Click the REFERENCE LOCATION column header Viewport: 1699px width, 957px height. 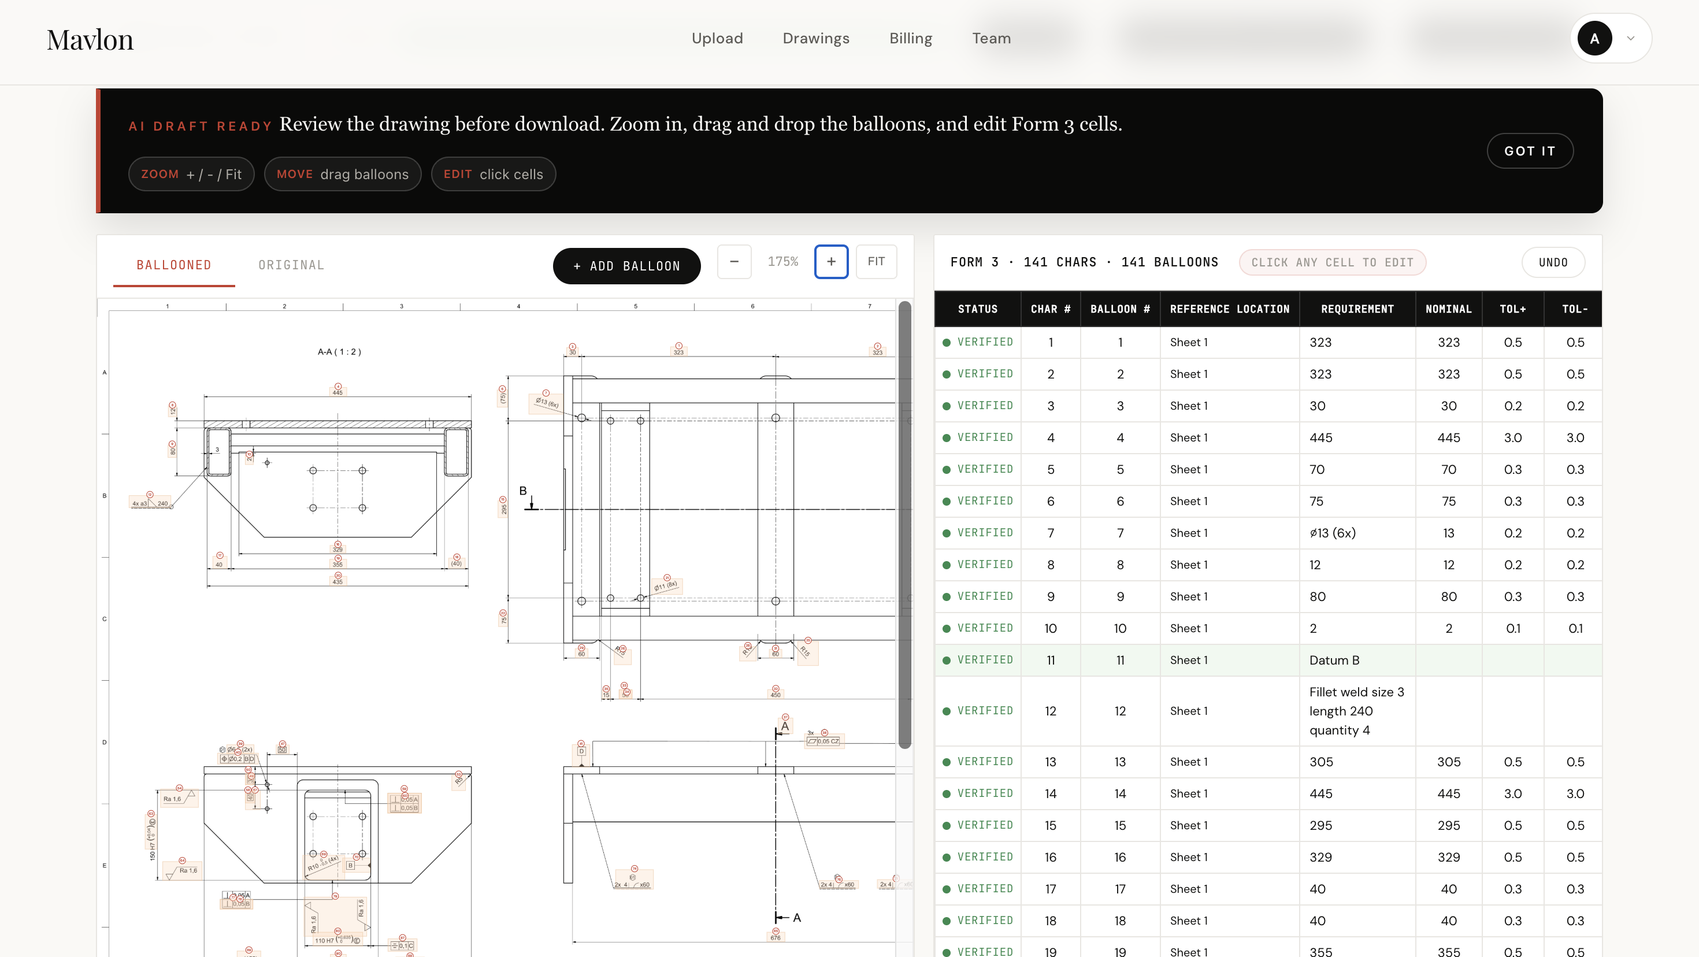click(1229, 309)
